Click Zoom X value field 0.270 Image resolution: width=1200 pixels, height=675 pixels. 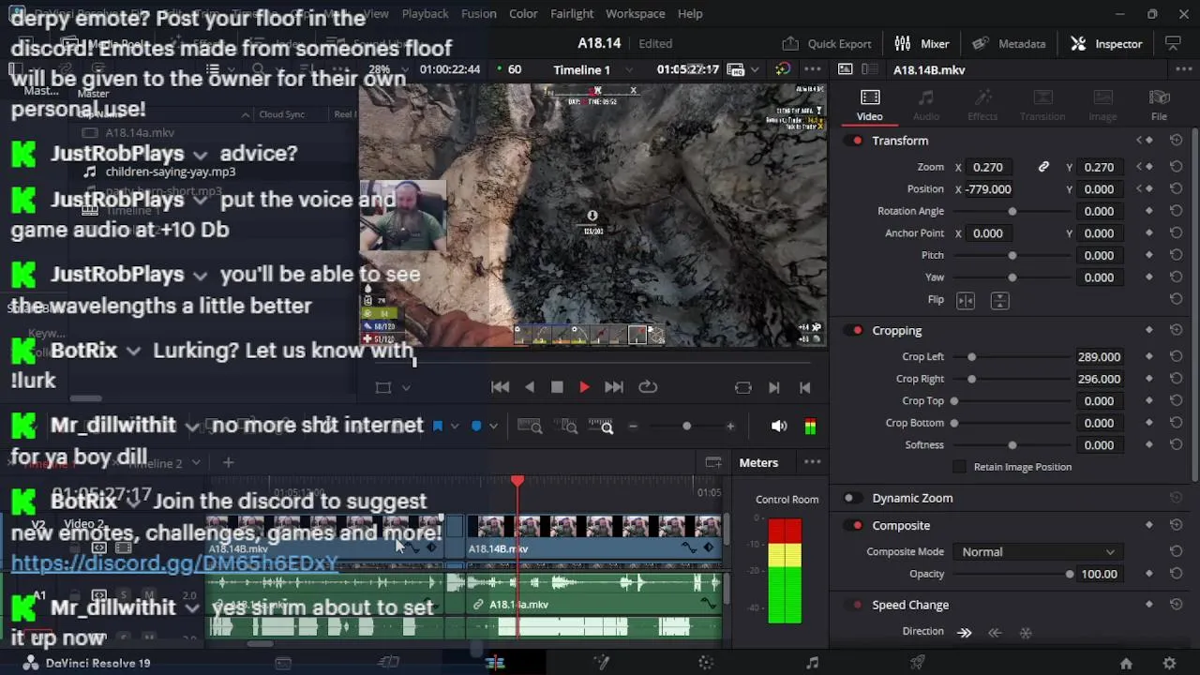coord(988,167)
